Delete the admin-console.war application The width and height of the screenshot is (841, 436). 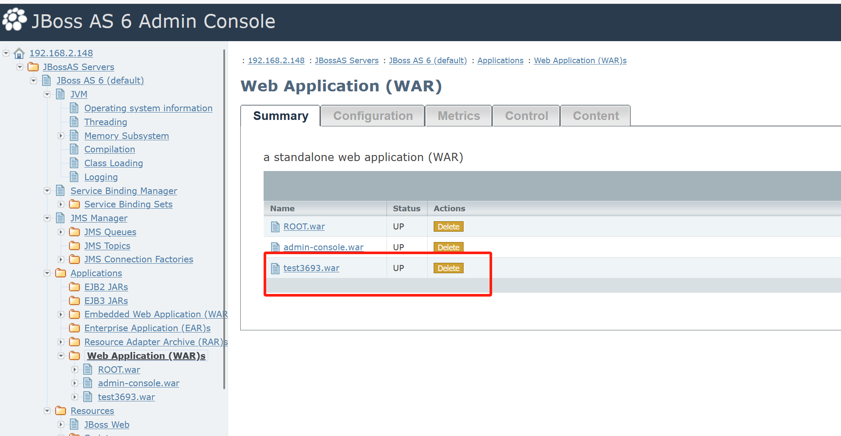[448, 247]
